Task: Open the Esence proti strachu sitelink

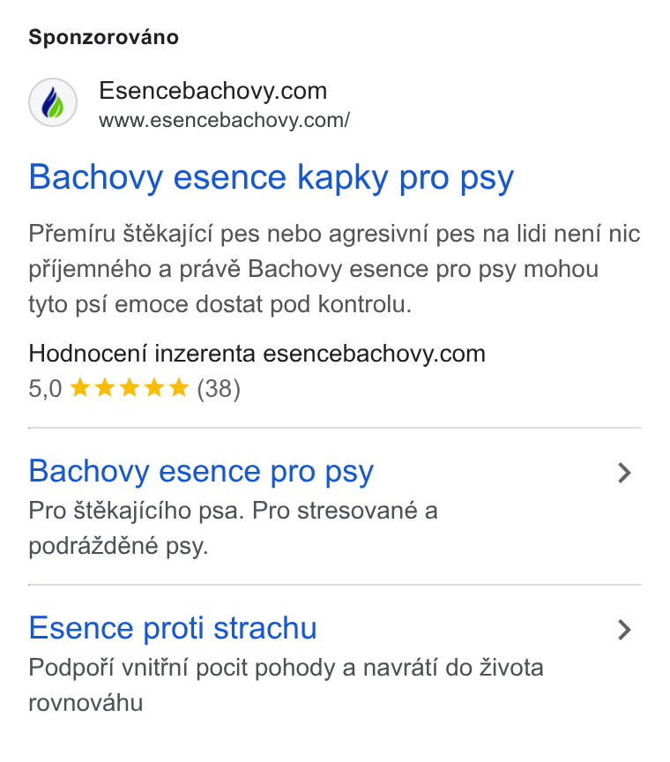Action: 173,628
